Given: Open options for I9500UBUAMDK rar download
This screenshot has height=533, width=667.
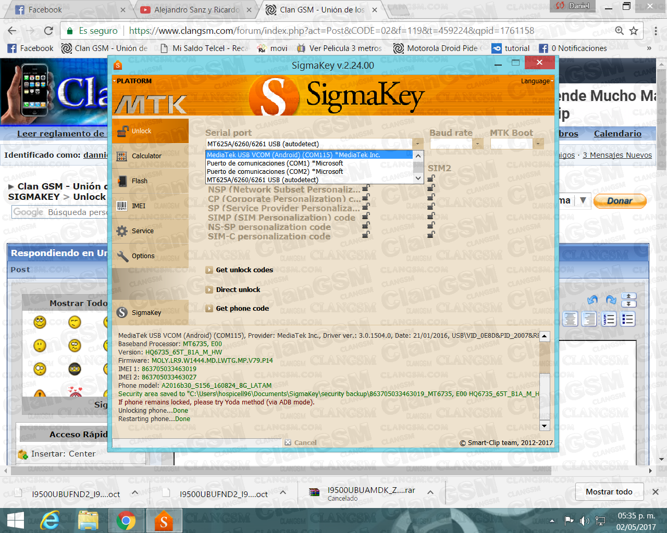Looking at the screenshot, I should coord(430,492).
